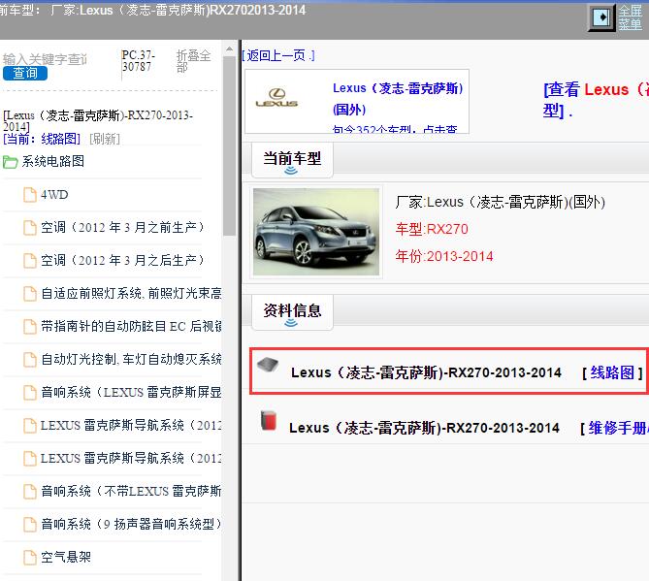
Task: Click document icon beside 空气悬架
Action: [x=30, y=558]
